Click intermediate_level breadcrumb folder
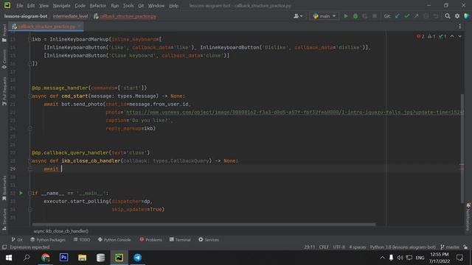 point(70,16)
